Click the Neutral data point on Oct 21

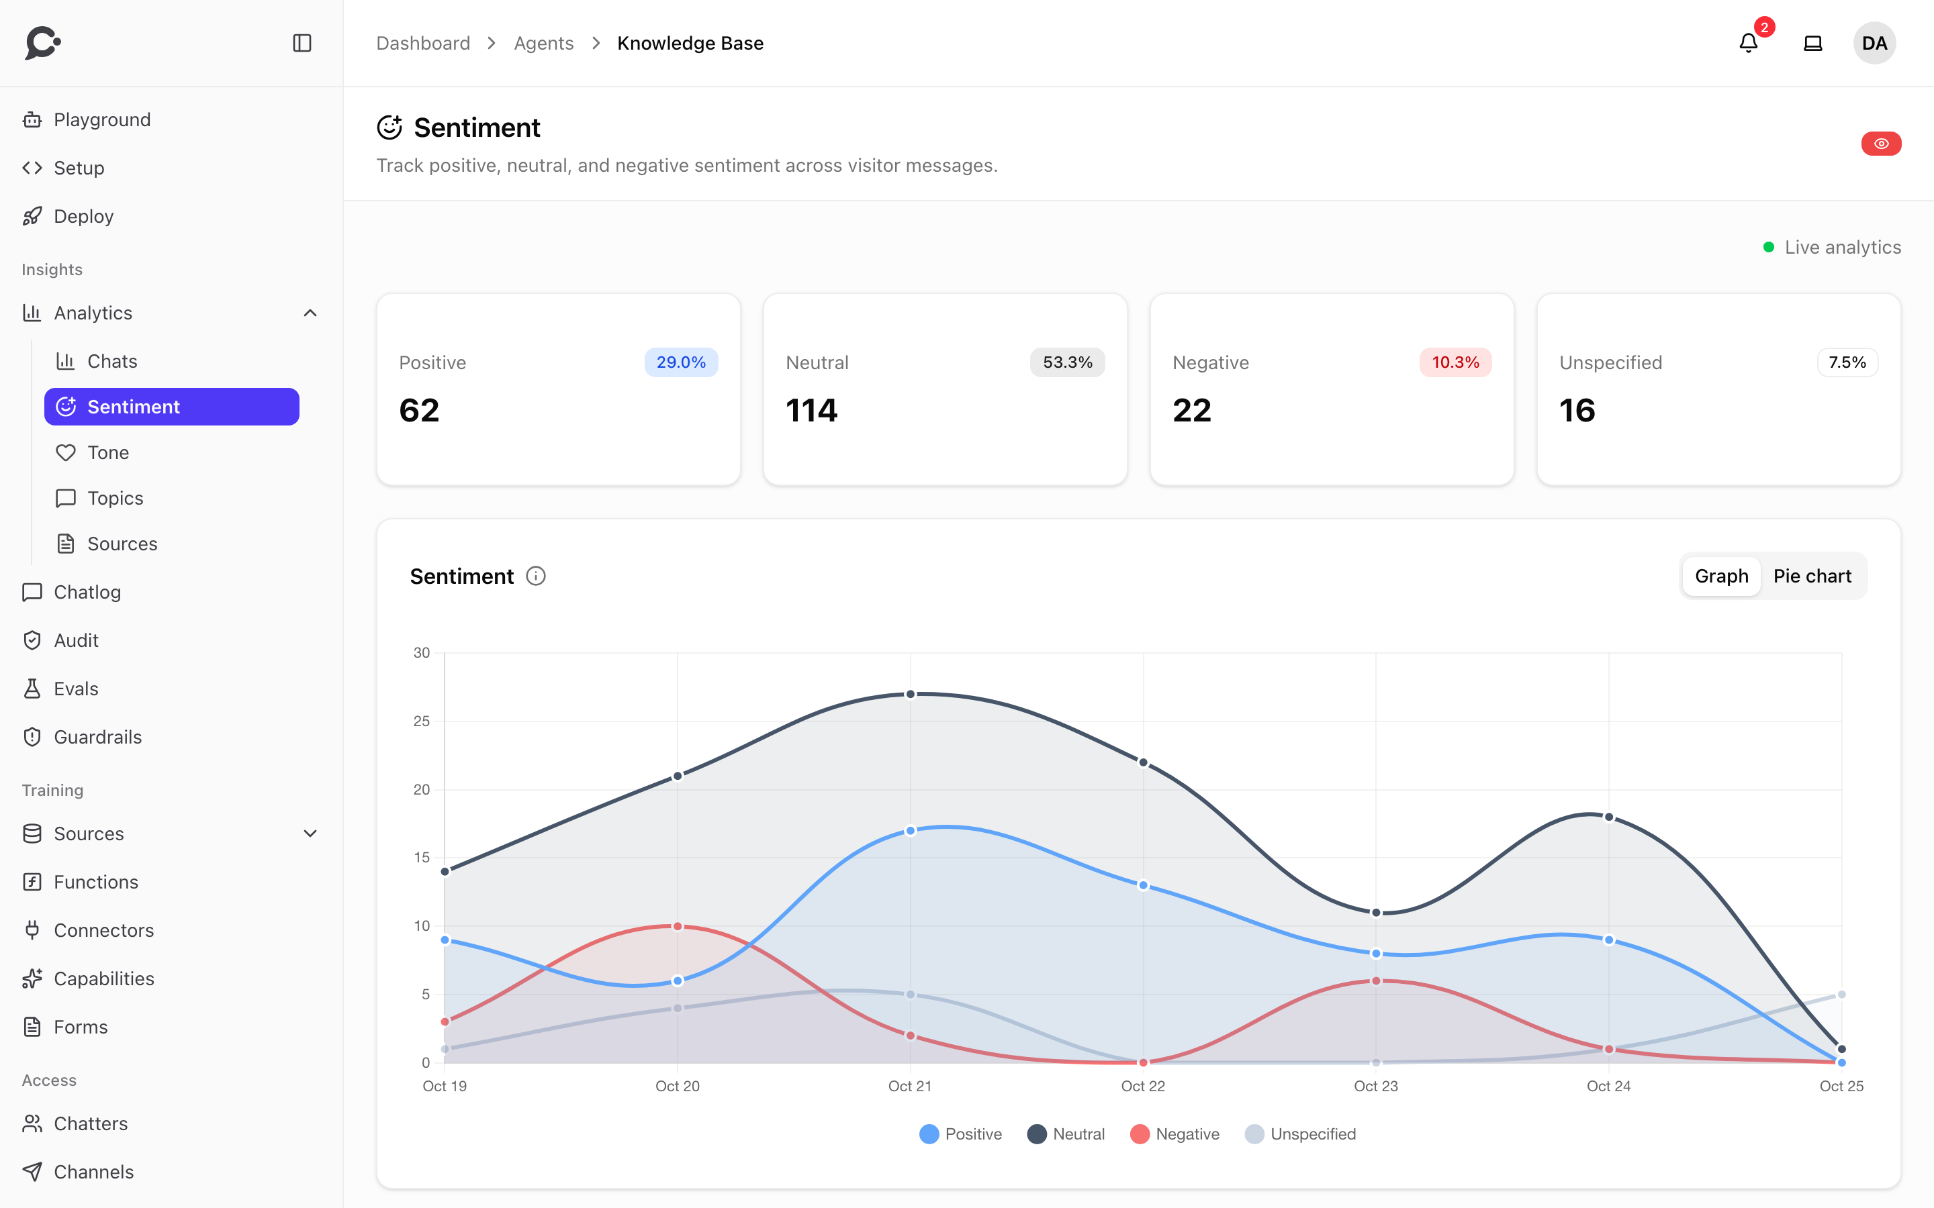(x=911, y=695)
